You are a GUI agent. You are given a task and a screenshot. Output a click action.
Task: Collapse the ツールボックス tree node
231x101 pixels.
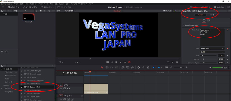pos(2,69)
